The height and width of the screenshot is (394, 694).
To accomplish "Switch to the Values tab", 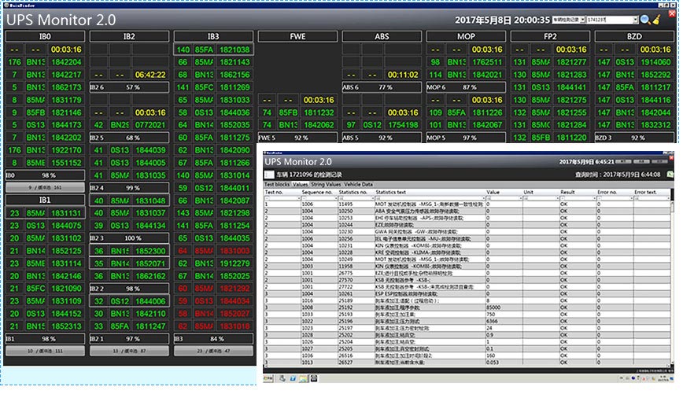I will coord(300,184).
